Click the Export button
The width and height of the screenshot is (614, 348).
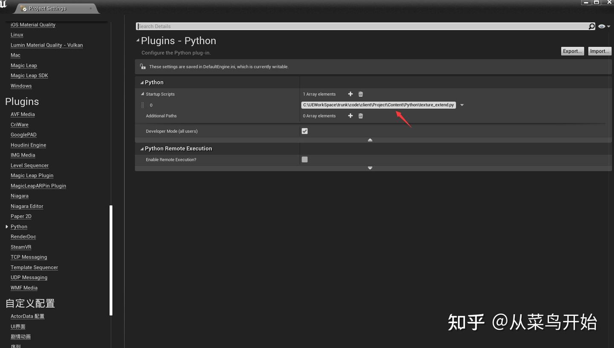(572, 51)
